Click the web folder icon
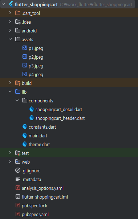The height and width of the screenshot is (219, 138). pos(18,162)
